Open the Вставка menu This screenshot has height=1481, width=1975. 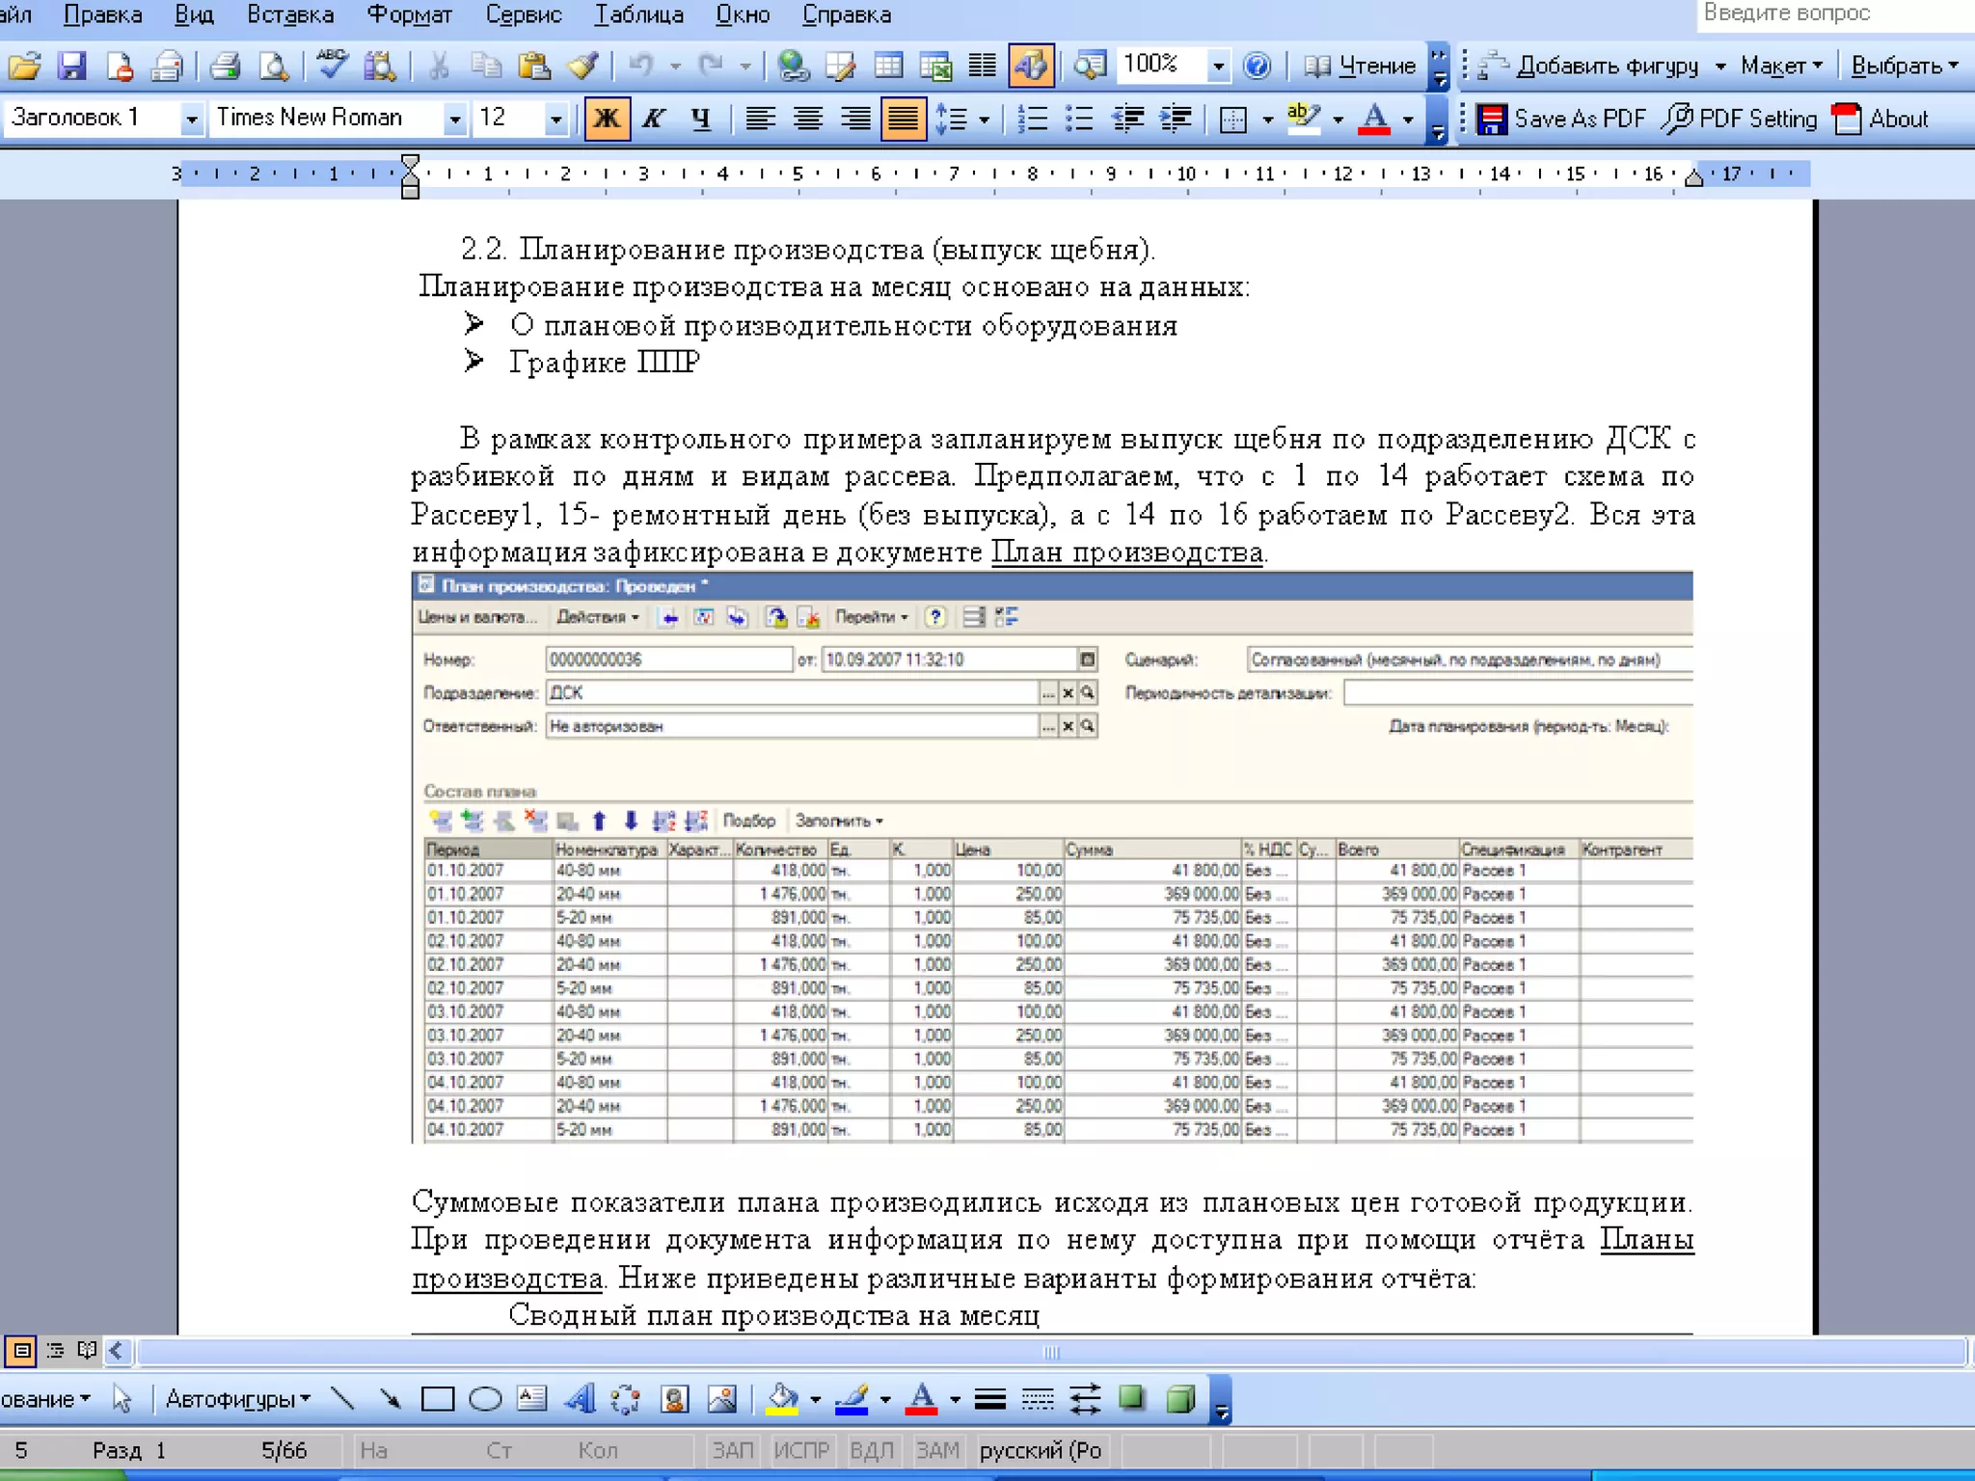(x=290, y=14)
